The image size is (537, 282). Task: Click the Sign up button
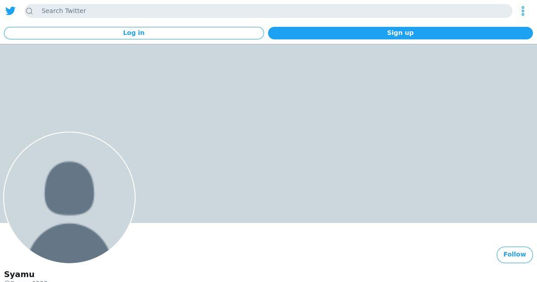(400, 33)
